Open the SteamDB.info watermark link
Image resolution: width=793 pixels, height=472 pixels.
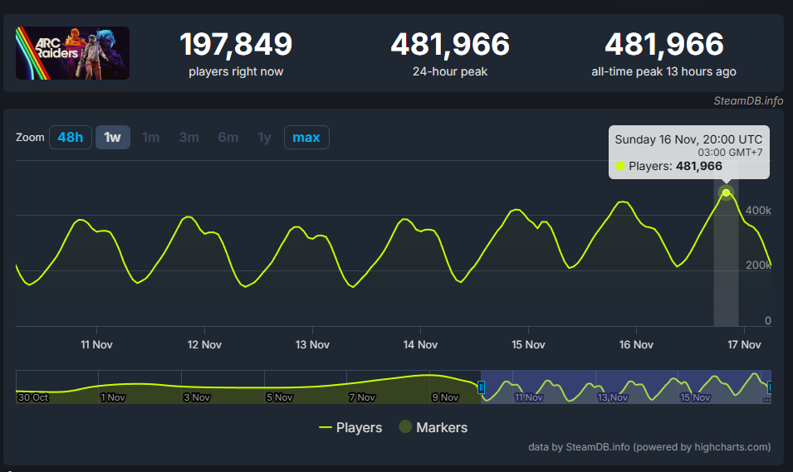coord(747,101)
